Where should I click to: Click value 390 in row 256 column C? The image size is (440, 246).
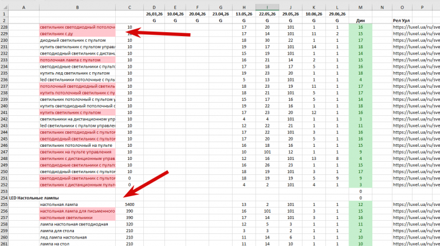[x=129, y=211]
